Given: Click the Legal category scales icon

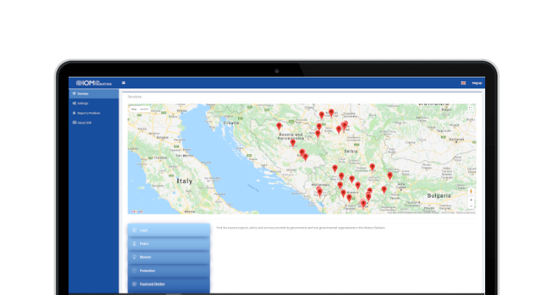Looking at the screenshot, I should click(x=134, y=230).
